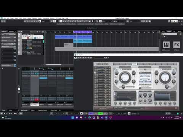Open the Workspaces menu
The width and height of the screenshot is (183, 137).
pyautogui.click(x=46, y=18)
